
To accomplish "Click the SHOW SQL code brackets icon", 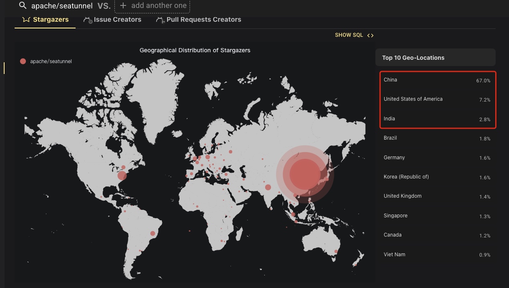I will [x=370, y=36].
